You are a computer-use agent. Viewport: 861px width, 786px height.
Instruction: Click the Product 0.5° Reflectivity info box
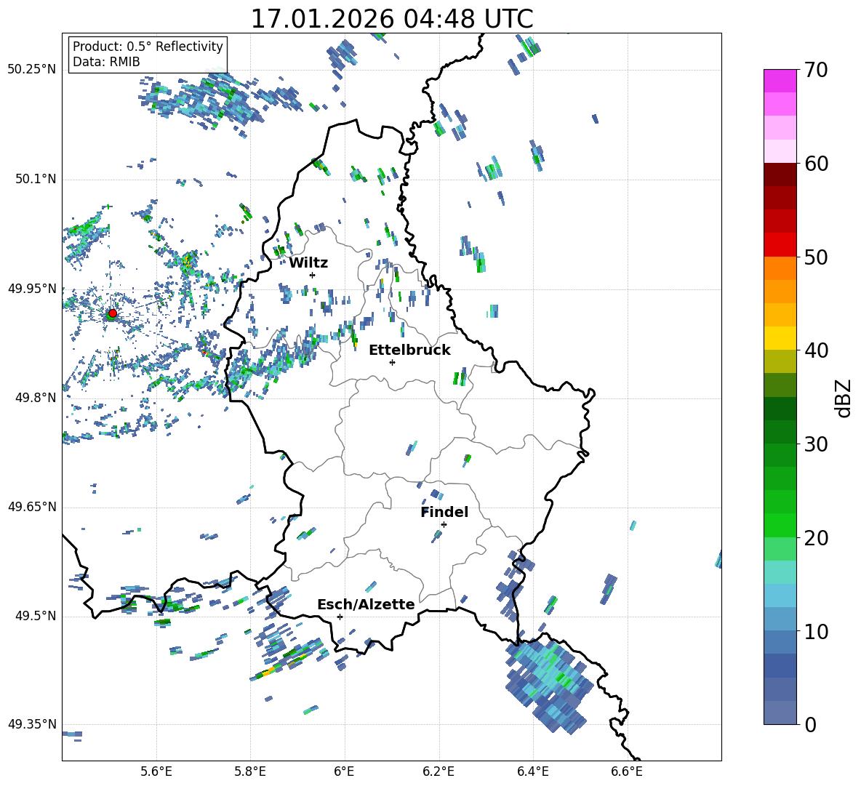click(x=148, y=55)
